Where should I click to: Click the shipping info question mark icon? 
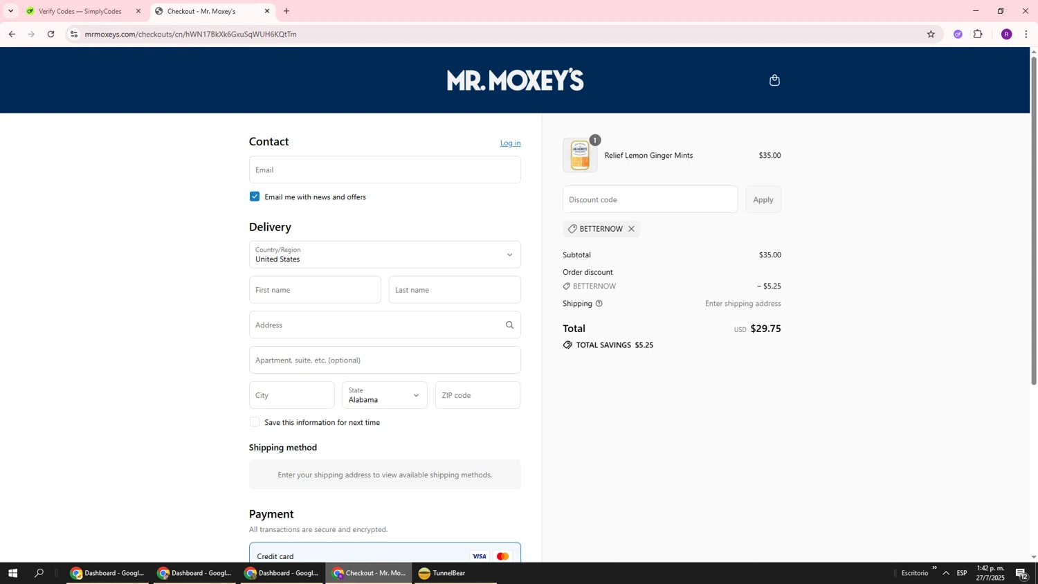tap(599, 304)
